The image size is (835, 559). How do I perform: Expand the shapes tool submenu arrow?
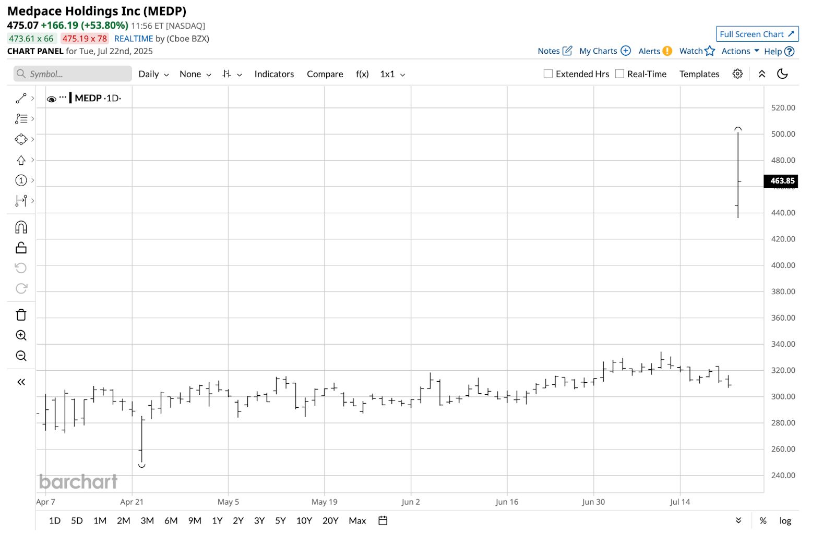click(x=32, y=139)
